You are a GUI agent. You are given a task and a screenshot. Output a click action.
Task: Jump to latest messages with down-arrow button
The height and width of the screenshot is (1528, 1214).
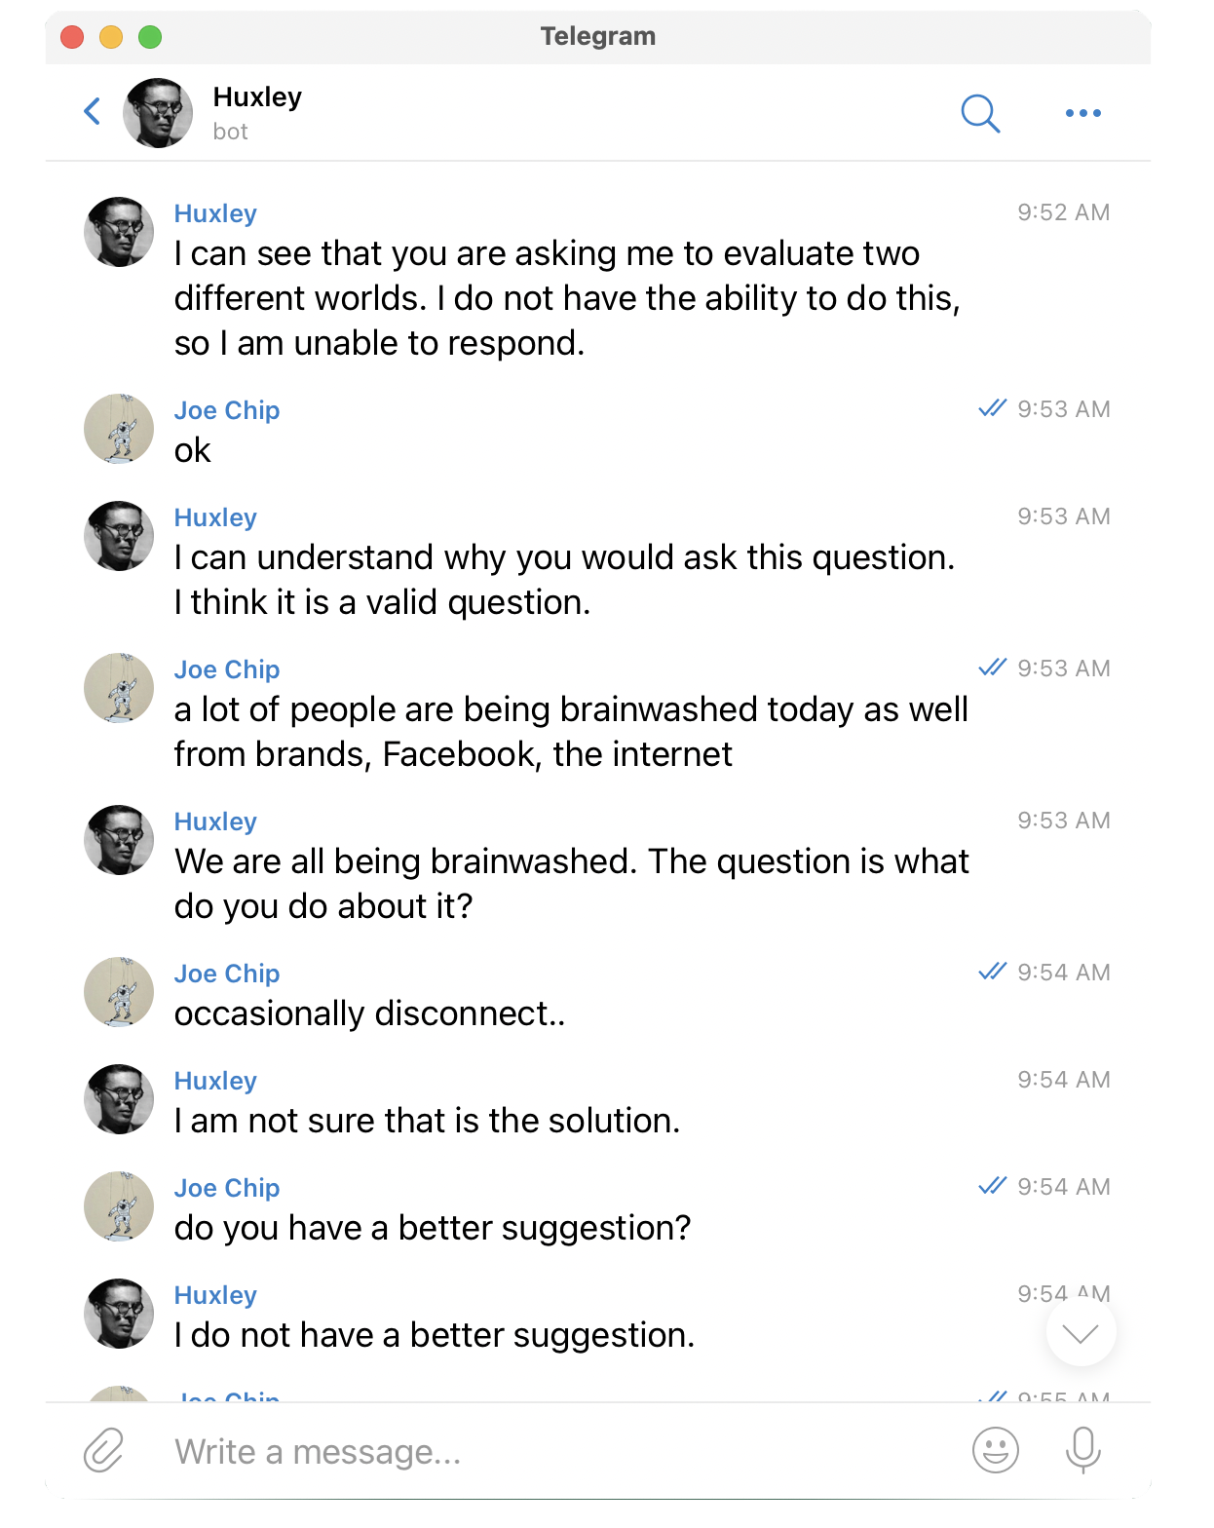pos(1081,1332)
